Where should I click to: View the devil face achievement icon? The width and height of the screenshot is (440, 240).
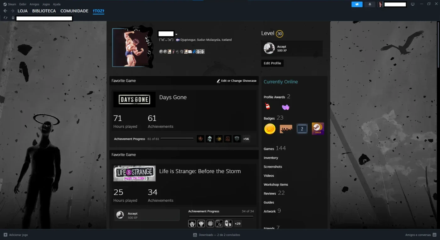(201, 223)
